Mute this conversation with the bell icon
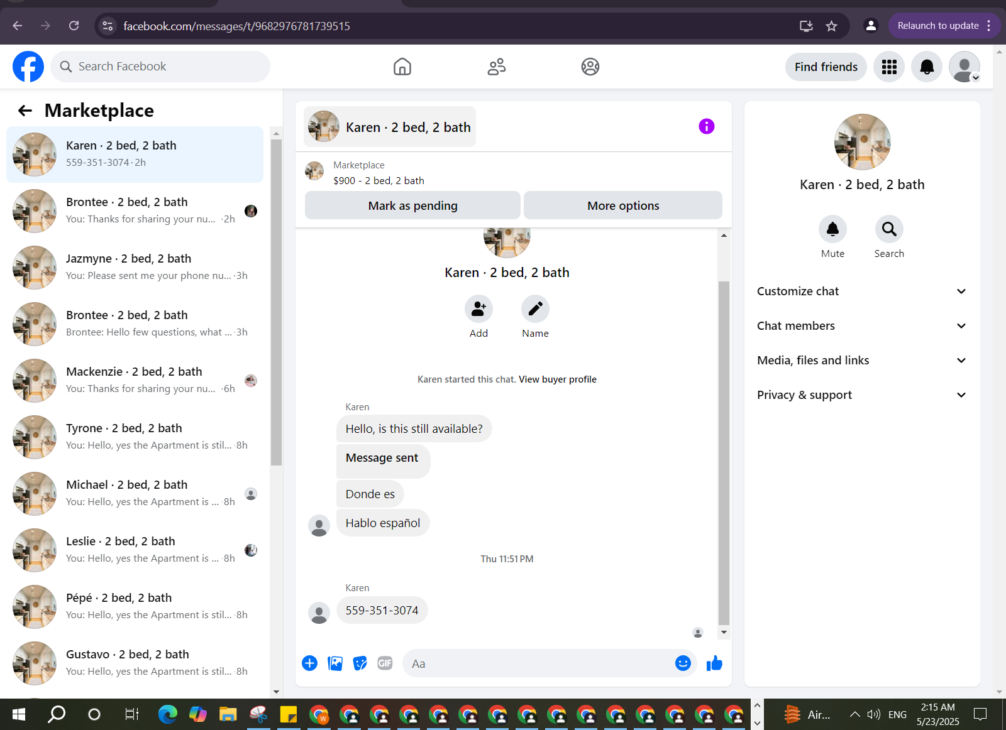 (832, 229)
